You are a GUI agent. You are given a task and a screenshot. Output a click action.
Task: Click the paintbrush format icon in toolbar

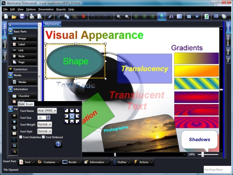click(x=50, y=16)
